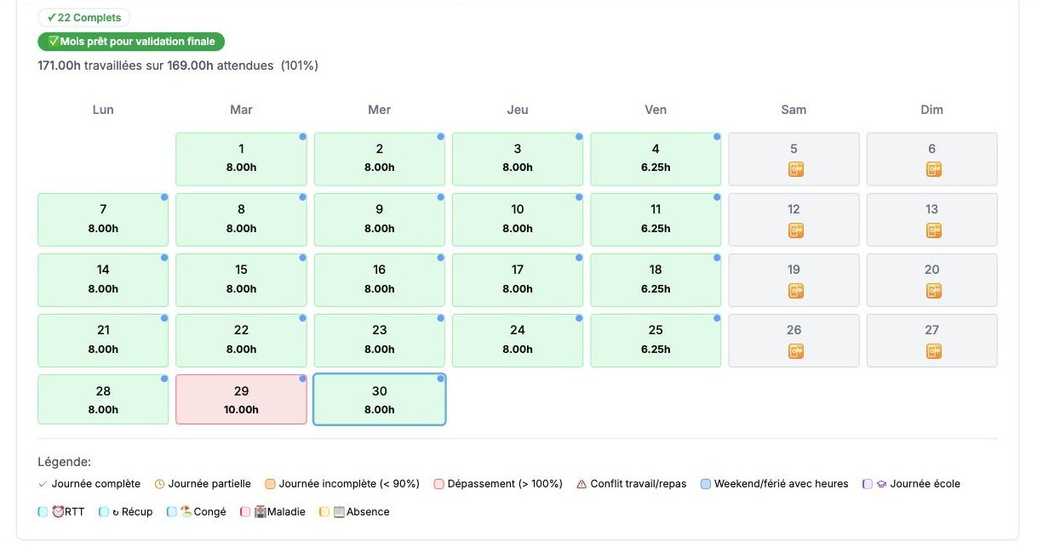Select day 15 calendar cell
The width and height of the screenshot is (1037, 546).
tap(242, 280)
